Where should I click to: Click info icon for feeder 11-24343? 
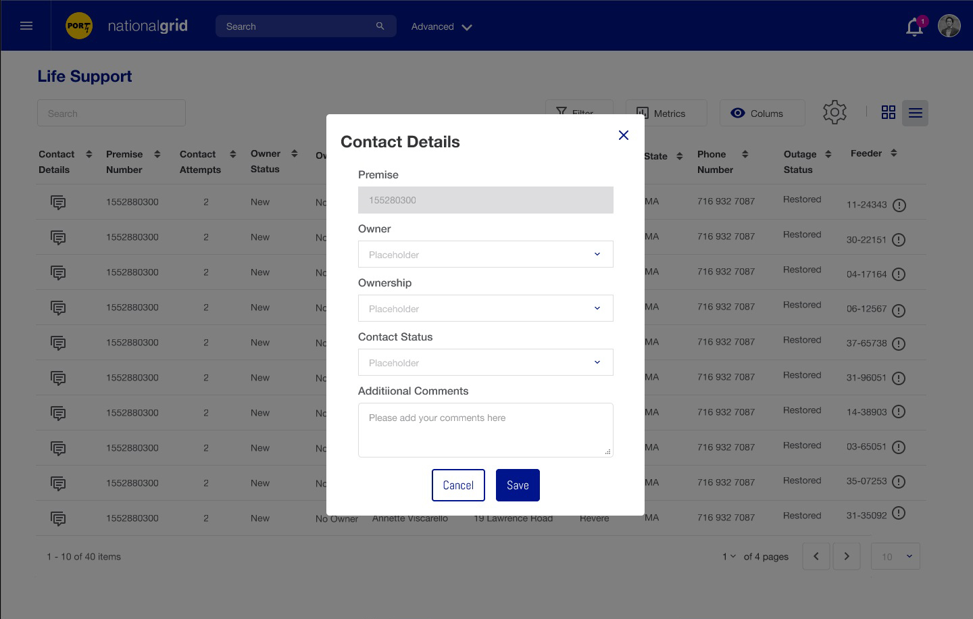899,205
